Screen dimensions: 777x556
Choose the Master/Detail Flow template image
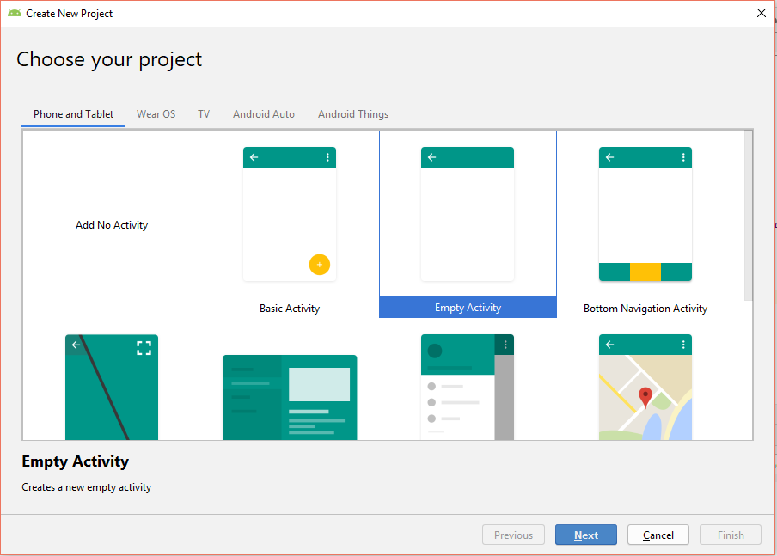tap(290, 397)
